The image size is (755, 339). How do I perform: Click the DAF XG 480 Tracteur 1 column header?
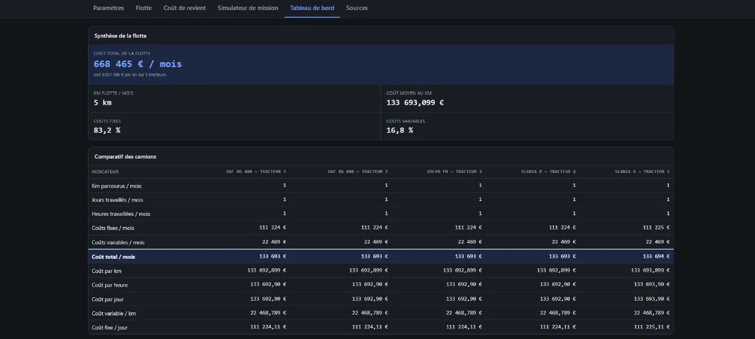[256, 172]
